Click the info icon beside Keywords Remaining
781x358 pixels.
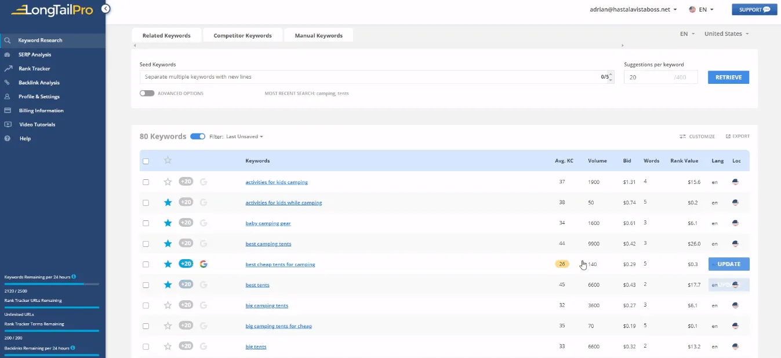tap(74, 277)
